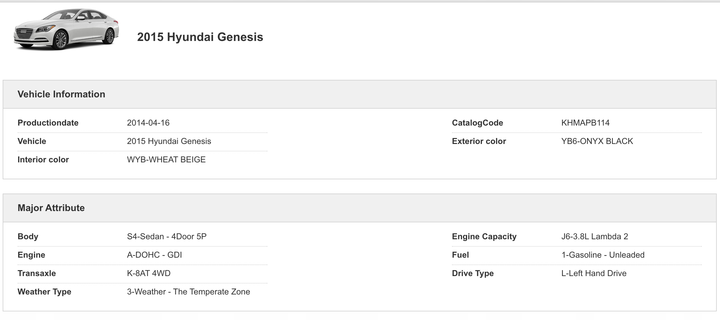Click the 1-Gasoline - Unleaded fuel value
This screenshot has height=320, width=720.
point(603,255)
